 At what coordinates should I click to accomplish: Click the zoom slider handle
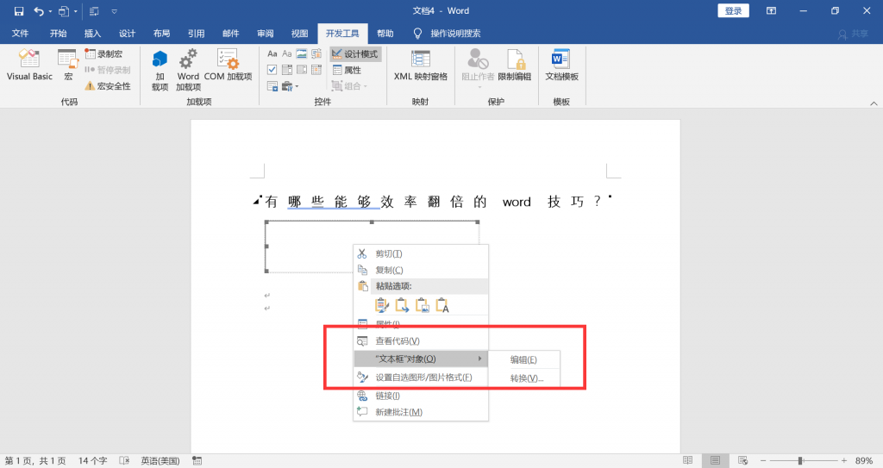pos(799,461)
